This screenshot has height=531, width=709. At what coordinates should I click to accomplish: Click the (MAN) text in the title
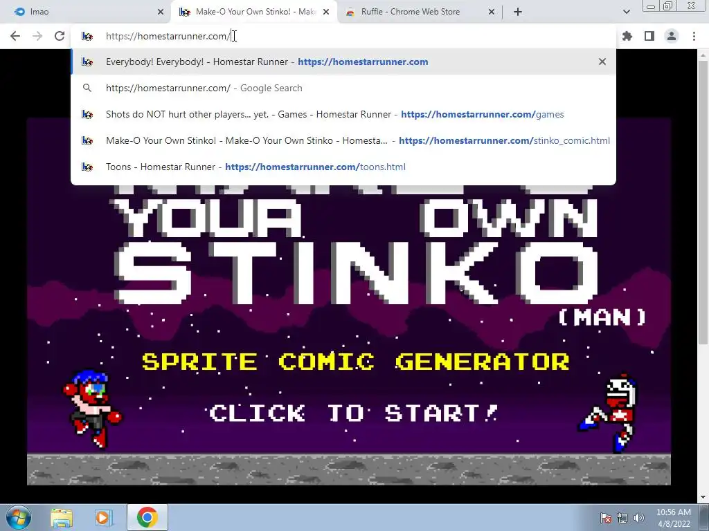coord(602,317)
